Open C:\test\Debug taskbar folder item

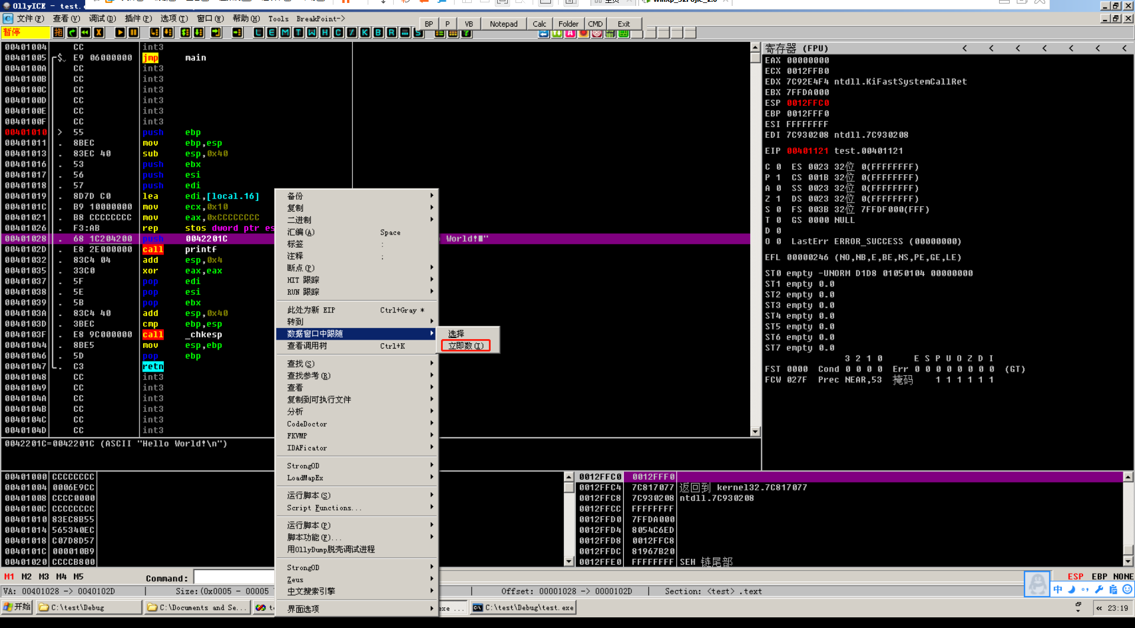(x=89, y=607)
